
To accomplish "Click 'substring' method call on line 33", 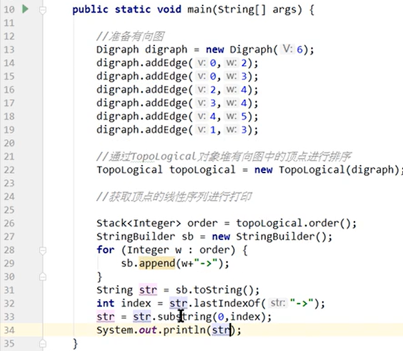I will click(x=185, y=317).
